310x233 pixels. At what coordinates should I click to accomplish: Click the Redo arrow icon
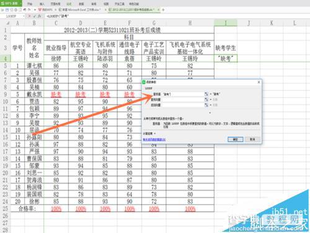click(29, 10)
